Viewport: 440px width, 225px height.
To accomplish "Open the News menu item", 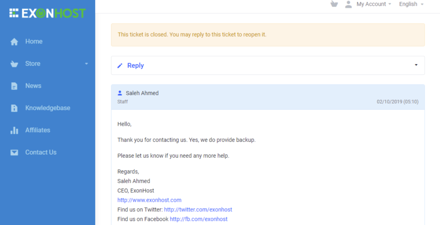I will coord(33,86).
